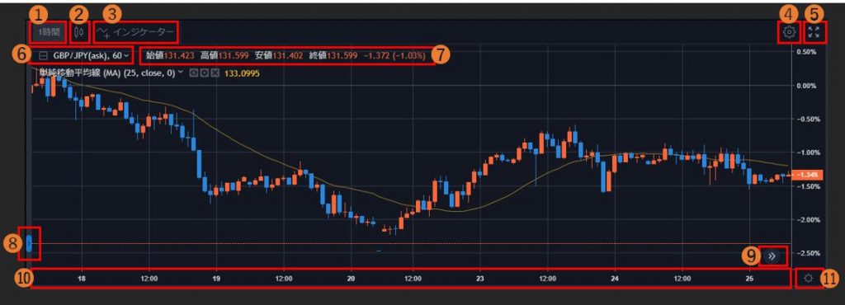Viewport: 845px width, 305px height.
Task: Click the 19 date label on time axis
Action: click(x=217, y=279)
